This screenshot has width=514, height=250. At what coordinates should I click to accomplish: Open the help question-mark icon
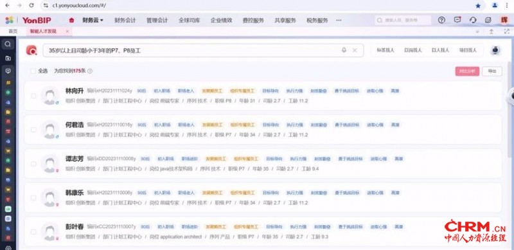coord(441,20)
